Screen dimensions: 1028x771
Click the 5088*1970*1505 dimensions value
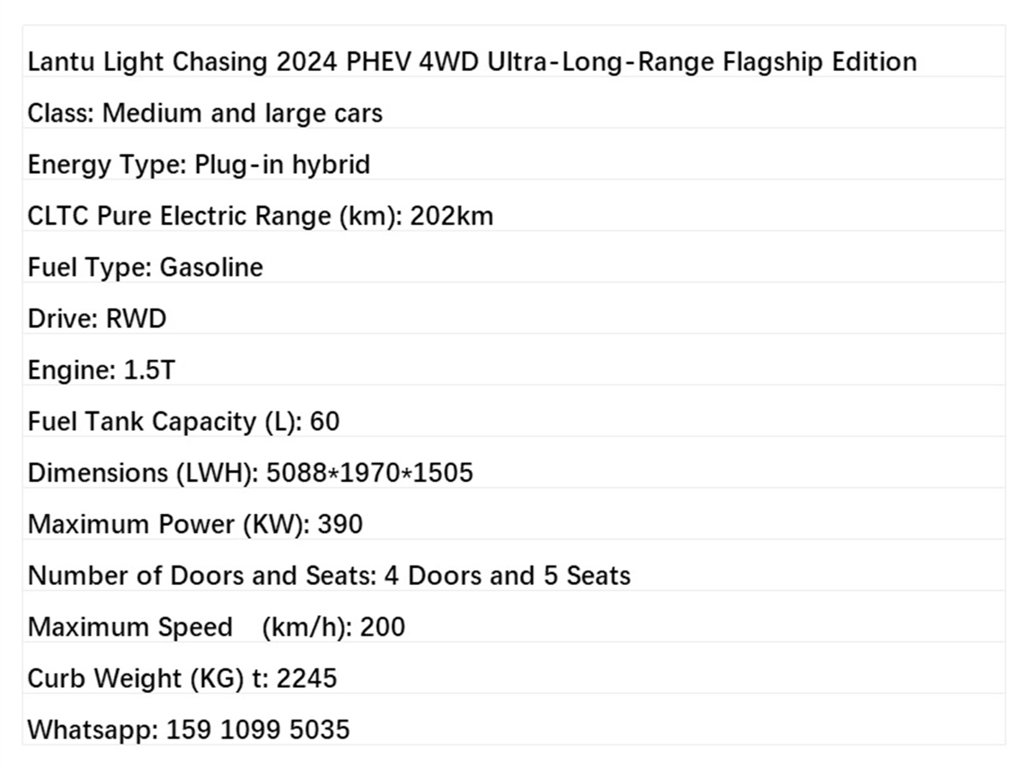coord(369,473)
